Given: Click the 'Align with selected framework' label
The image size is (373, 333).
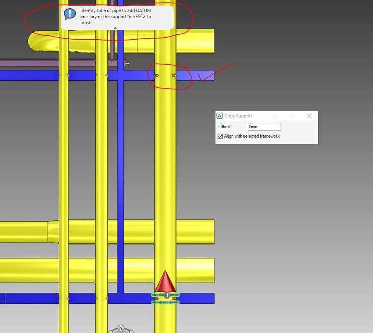Looking at the screenshot, I should (252, 136).
